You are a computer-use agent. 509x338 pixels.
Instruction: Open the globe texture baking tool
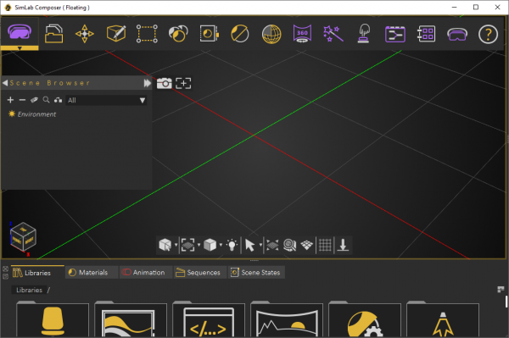[271, 34]
